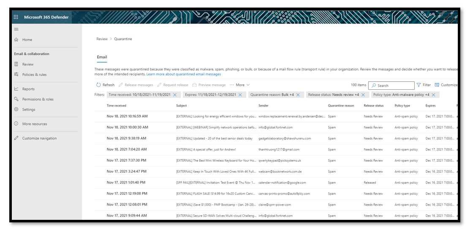The height and width of the screenshot is (235, 473).
Task: Click Quarantine reason: Bulk +4 chip text
Action: click(272, 95)
